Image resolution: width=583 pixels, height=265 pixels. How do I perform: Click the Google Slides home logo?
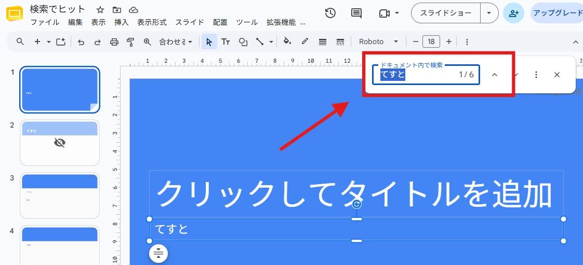coord(15,15)
